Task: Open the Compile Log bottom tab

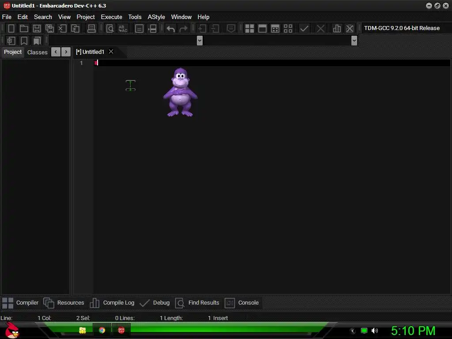Action: (x=112, y=303)
